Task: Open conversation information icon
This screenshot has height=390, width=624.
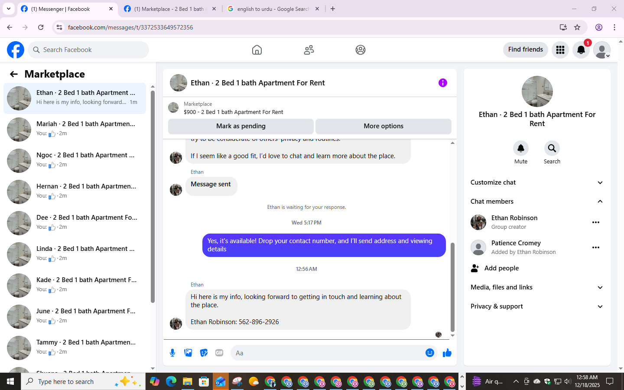Action: click(442, 83)
